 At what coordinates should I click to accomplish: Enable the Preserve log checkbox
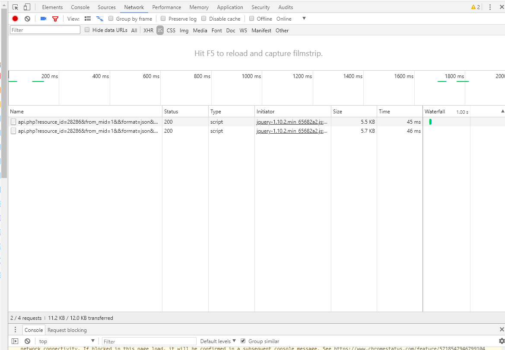pyautogui.click(x=163, y=19)
